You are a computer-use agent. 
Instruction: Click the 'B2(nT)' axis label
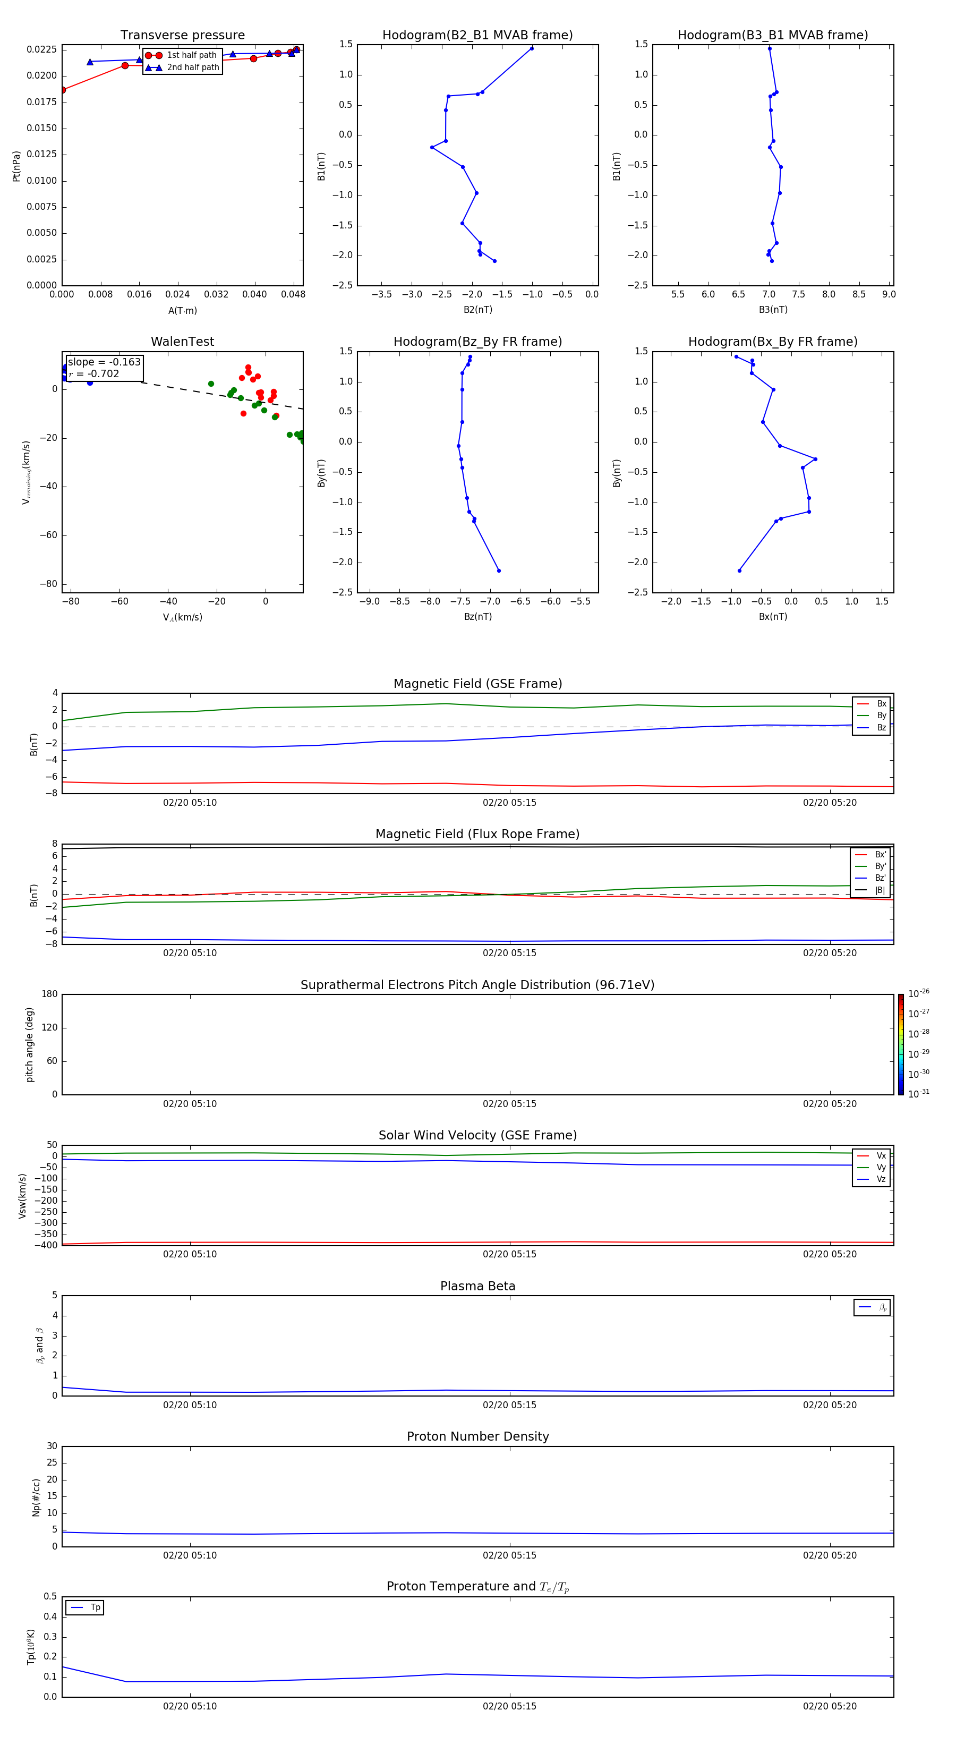coord(477,310)
